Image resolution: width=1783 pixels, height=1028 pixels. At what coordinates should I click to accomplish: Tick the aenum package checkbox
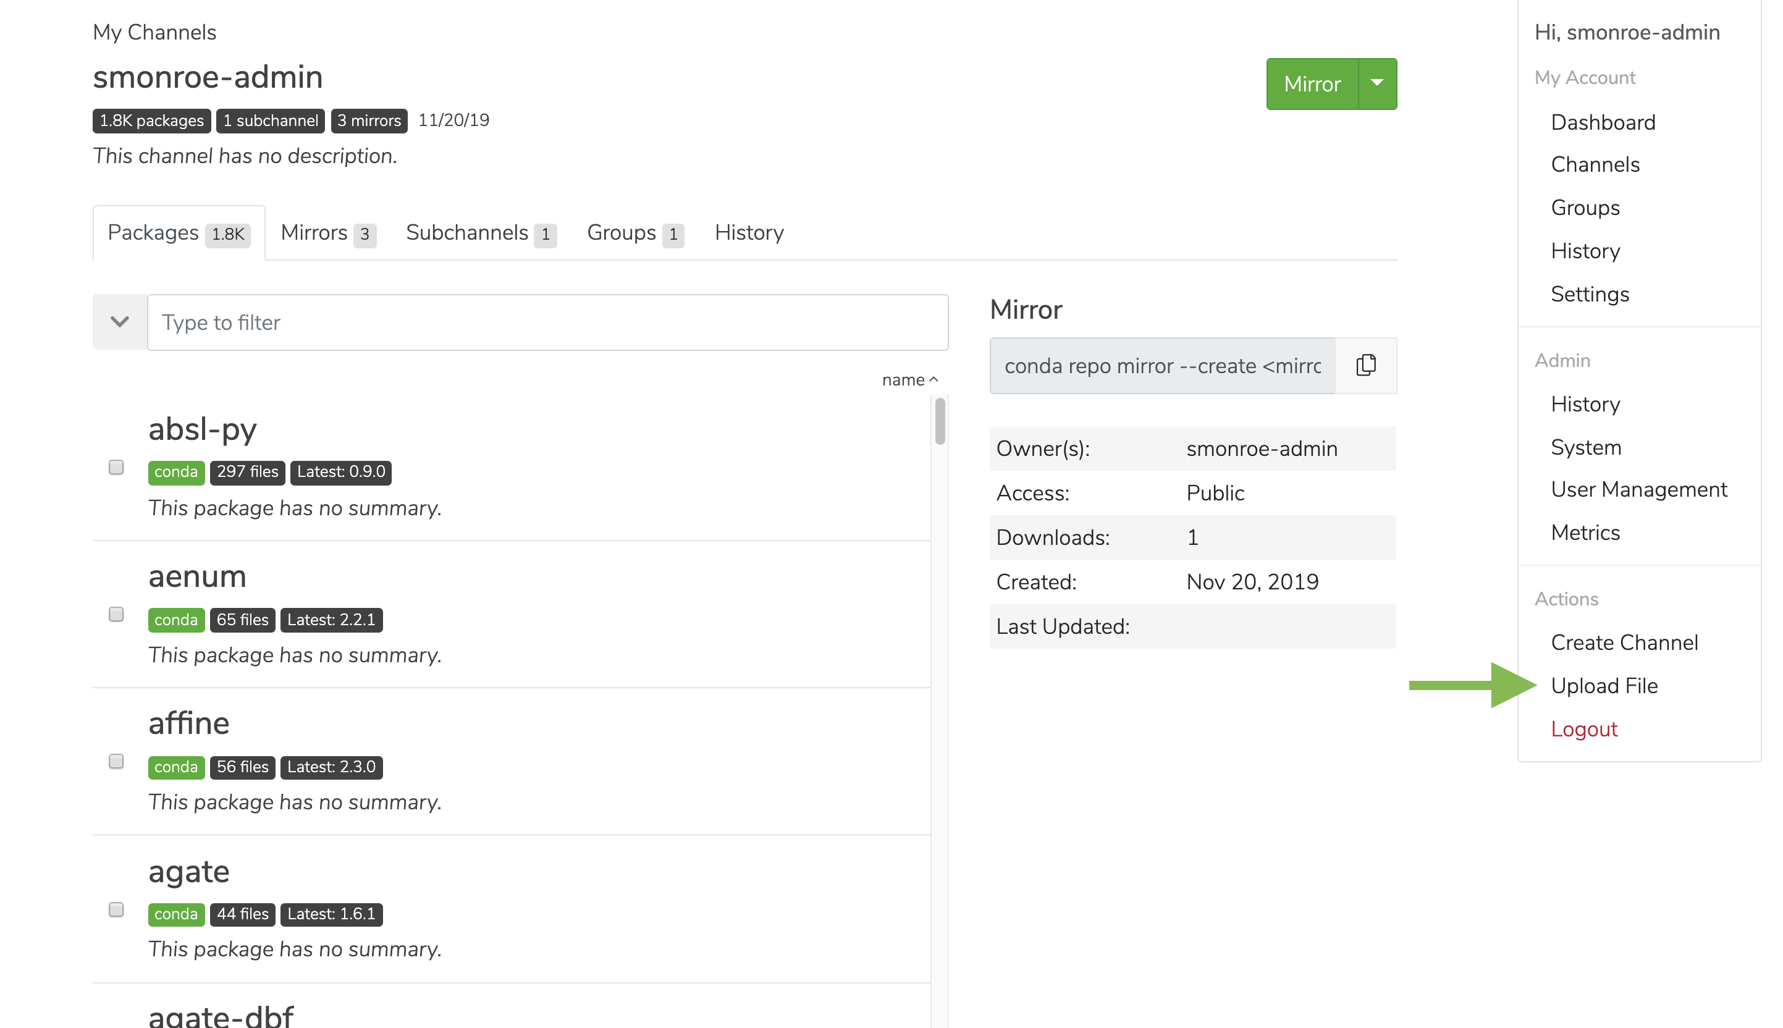tap(117, 614)
